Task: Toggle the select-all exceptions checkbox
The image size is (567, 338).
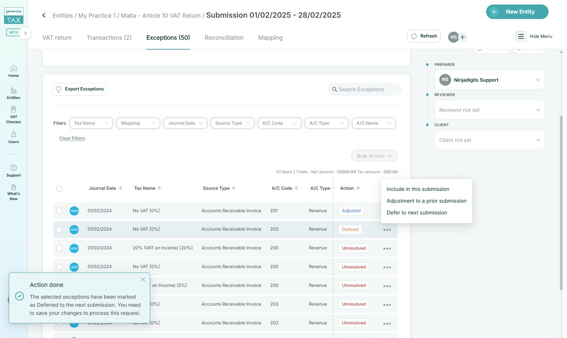Action: (x=59, y=189)
